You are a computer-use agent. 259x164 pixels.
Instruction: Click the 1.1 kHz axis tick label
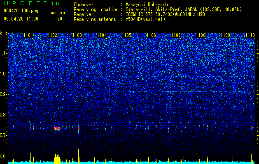(4, 53)
